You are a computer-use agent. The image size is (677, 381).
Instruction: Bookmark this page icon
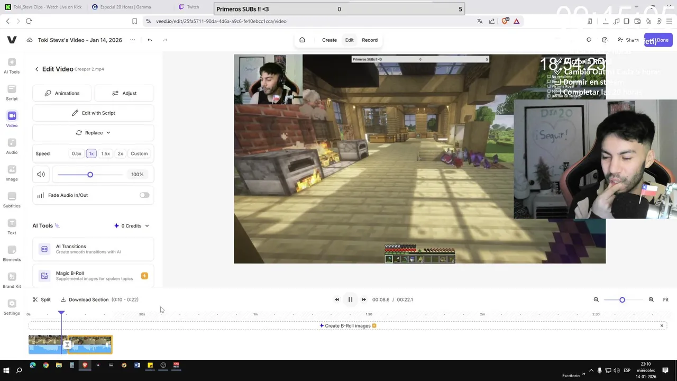tap(134, 21)
